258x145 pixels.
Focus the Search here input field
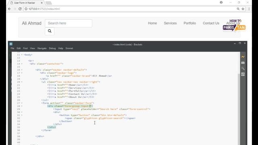click(69, 23)
